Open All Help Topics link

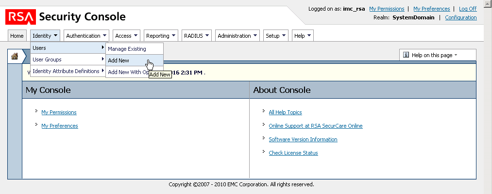click(285, 112)
